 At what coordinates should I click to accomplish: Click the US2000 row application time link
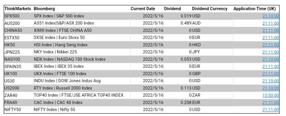[x=271, y=88]
